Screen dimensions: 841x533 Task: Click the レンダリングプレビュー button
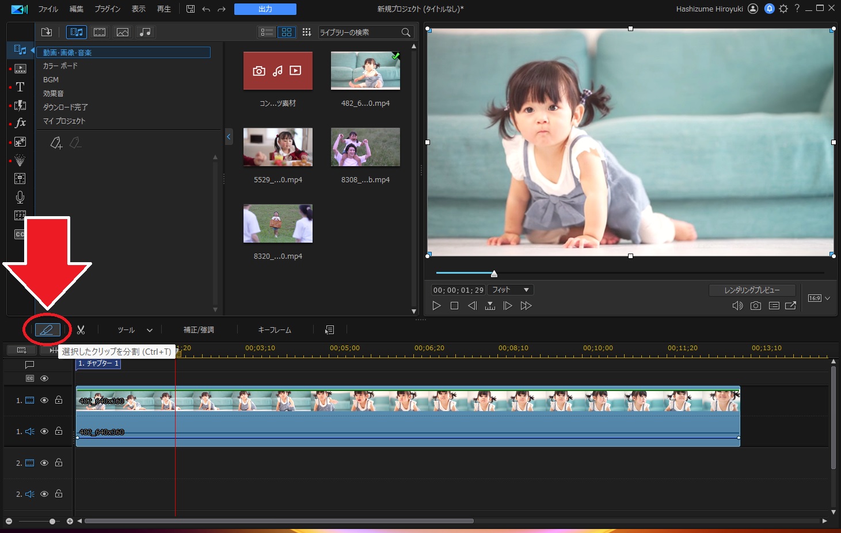(x=752, y=290)
